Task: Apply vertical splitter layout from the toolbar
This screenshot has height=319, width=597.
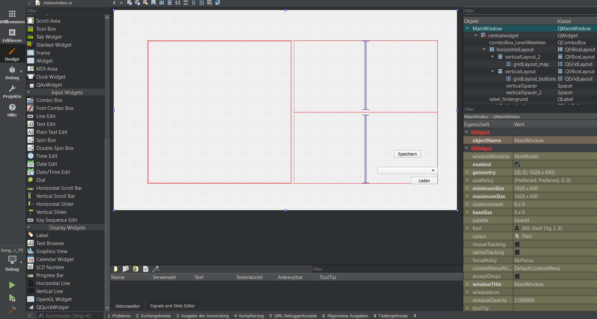Action: click(185, 3)
